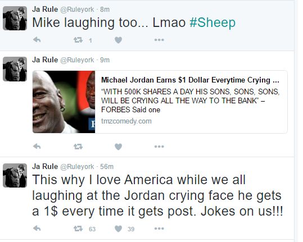Open @Ruleyork handle on the 9m tweet

pyautogui.click(x=77, y=60)
